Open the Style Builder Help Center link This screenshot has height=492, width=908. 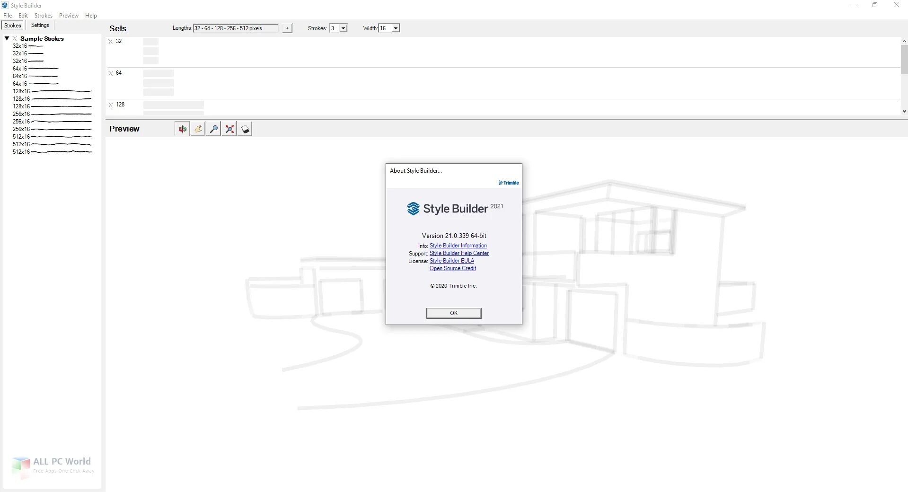click(459, 253)
